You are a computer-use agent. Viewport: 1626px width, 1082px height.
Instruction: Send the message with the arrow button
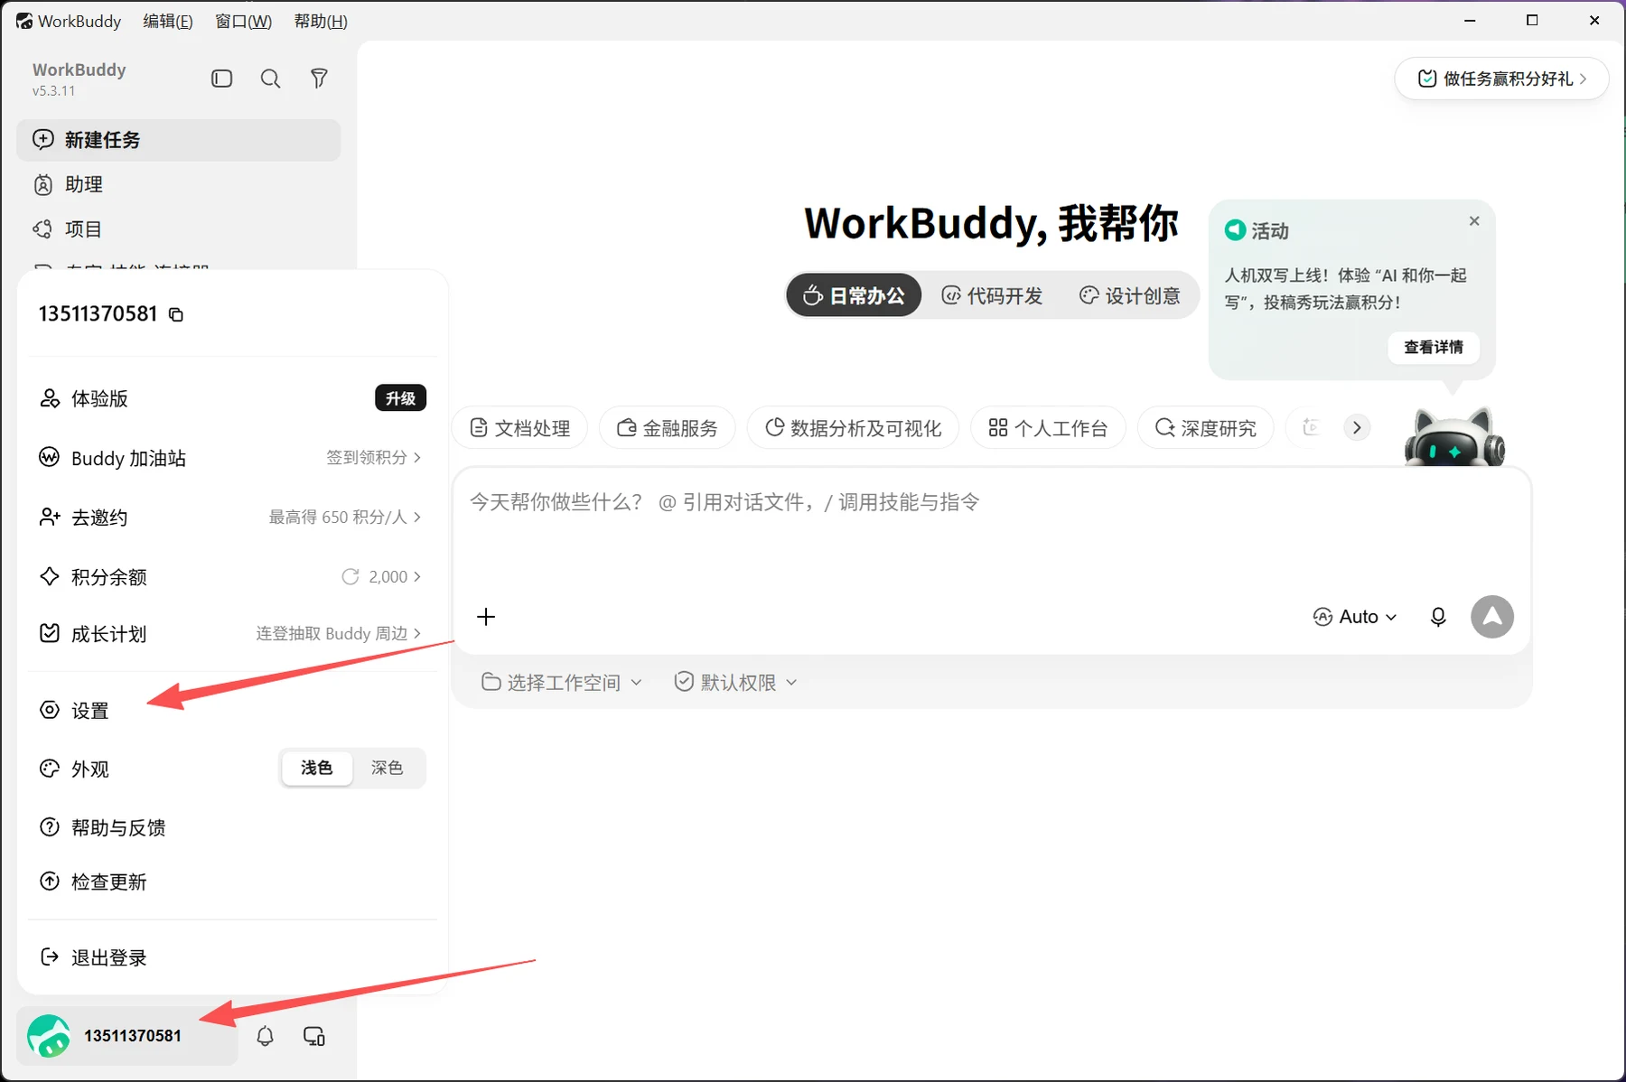tap(1492, 617)
